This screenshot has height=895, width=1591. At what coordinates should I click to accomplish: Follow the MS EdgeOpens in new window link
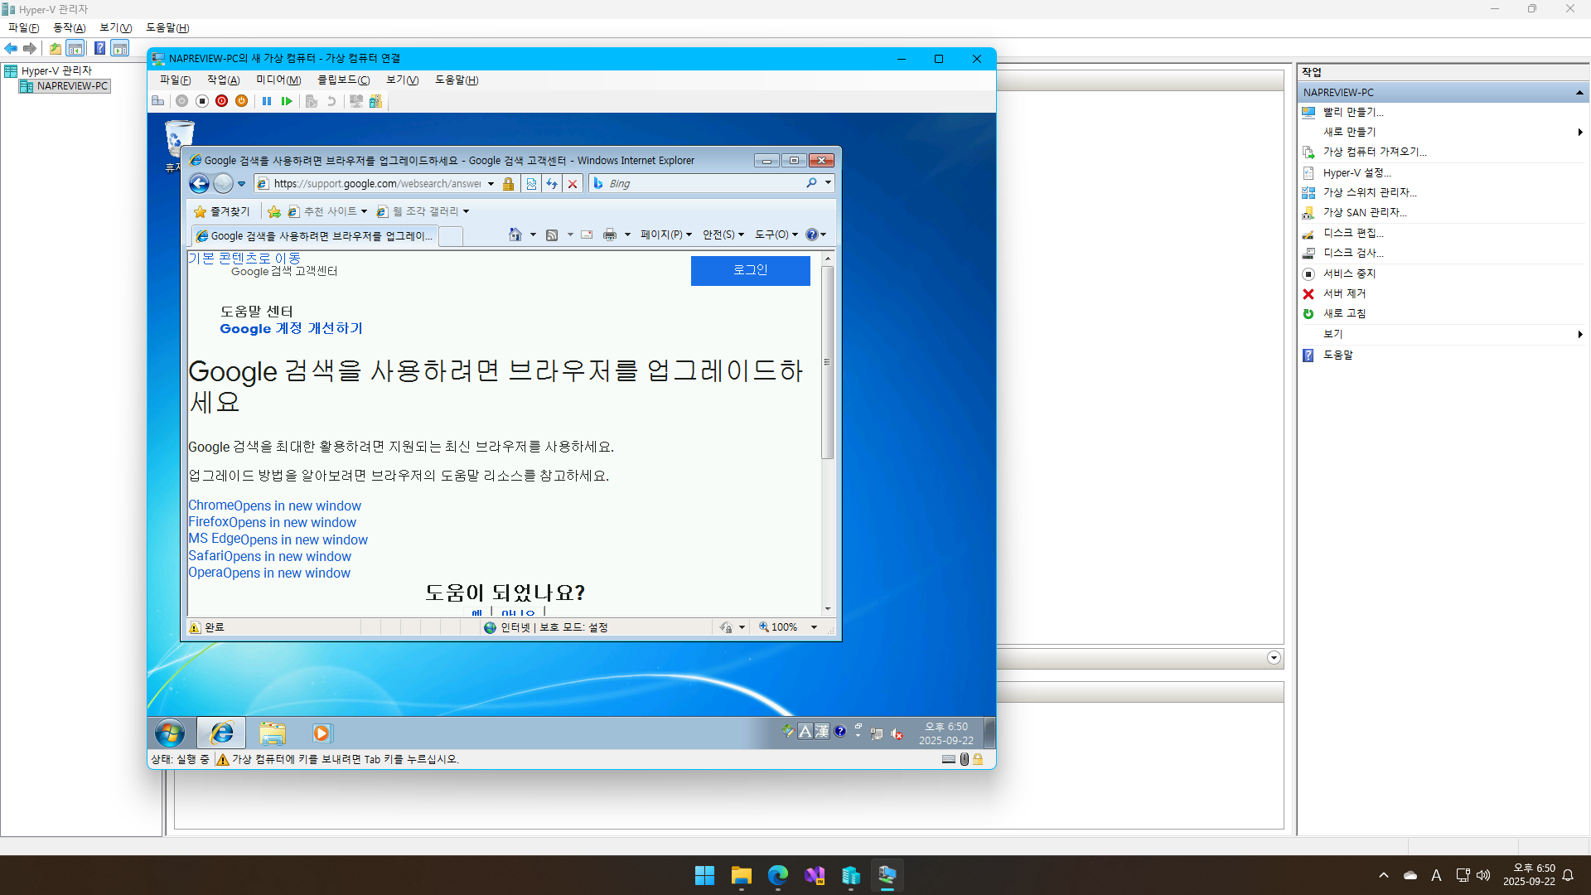tap(278, 539)
